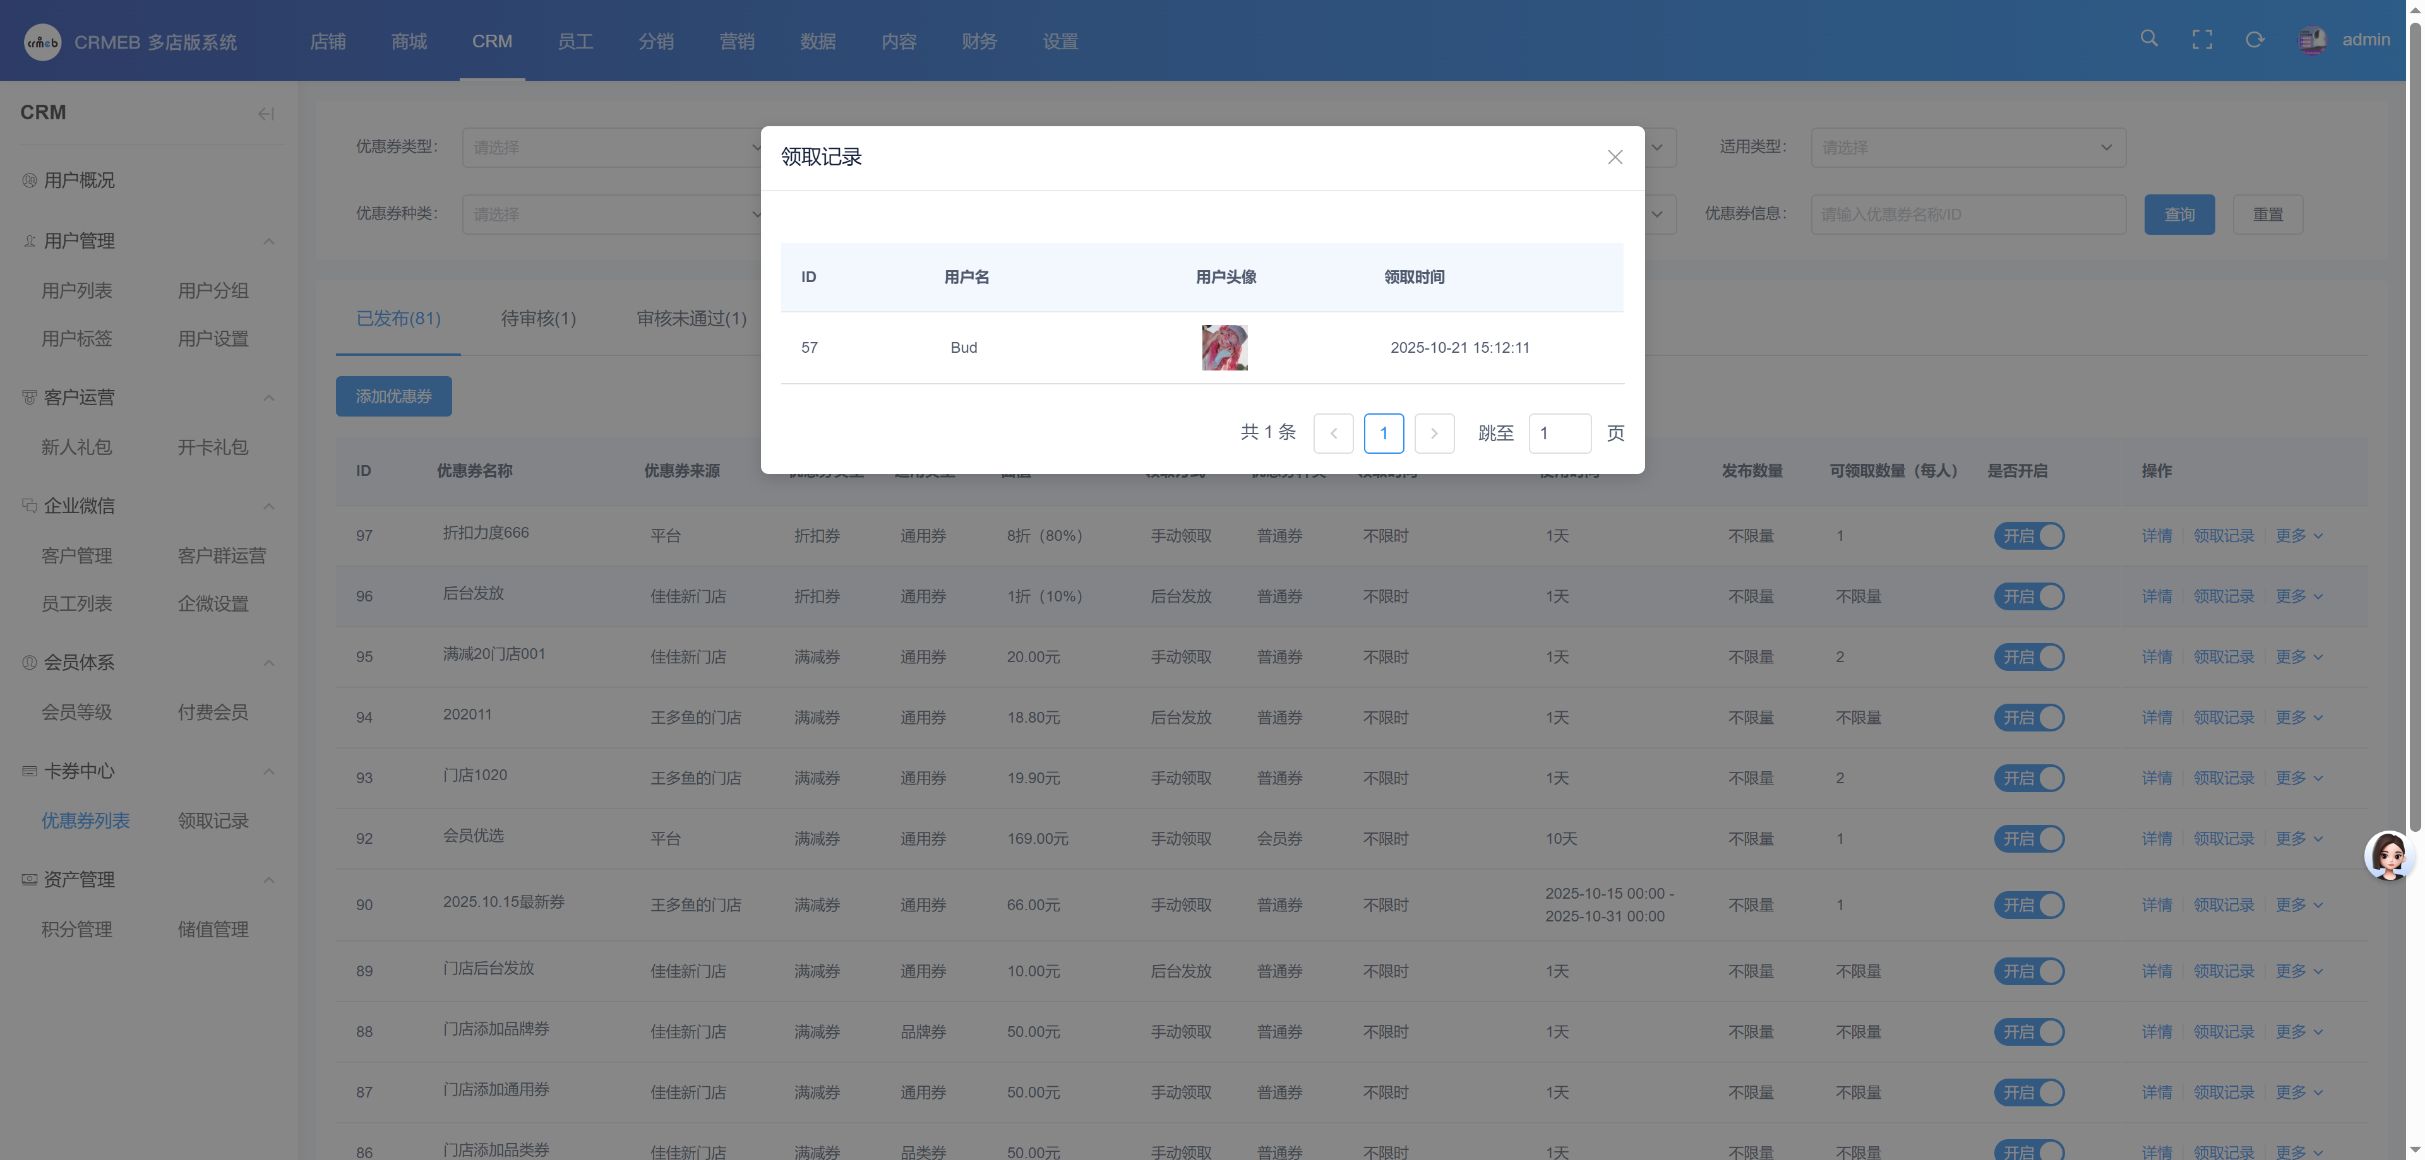The height and width of the screenshot is (1160, 2425).
Task: Go to next page in dialog pagination
Action: (1434, 433)
